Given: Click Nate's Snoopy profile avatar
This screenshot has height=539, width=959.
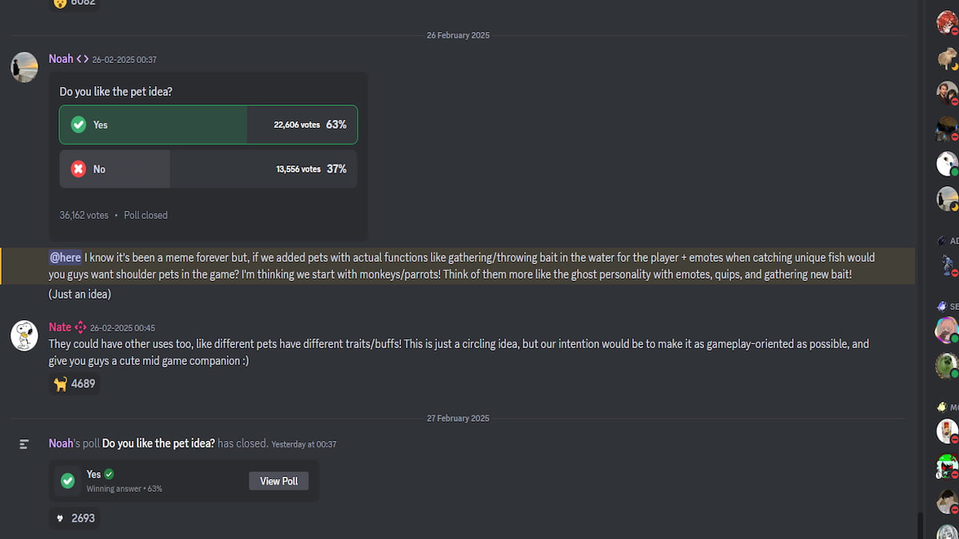Looking at the screenshot, I should (x=25, y=335).
